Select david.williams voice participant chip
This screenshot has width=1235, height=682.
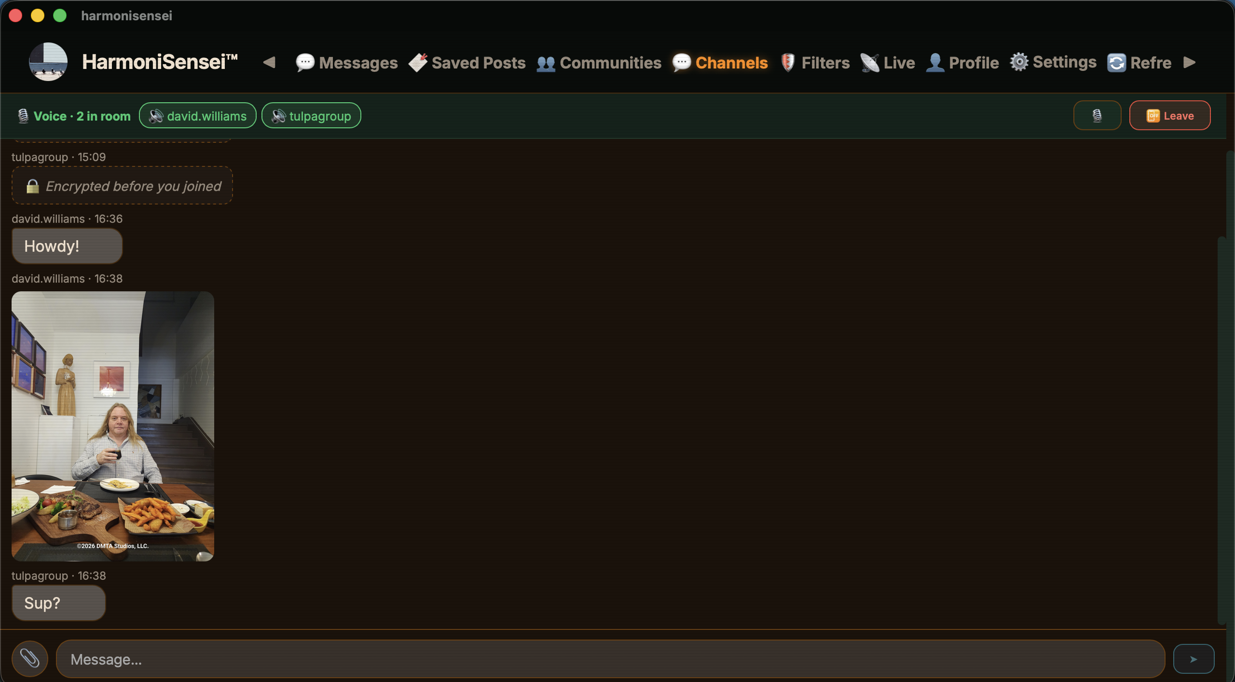[198, 116]
